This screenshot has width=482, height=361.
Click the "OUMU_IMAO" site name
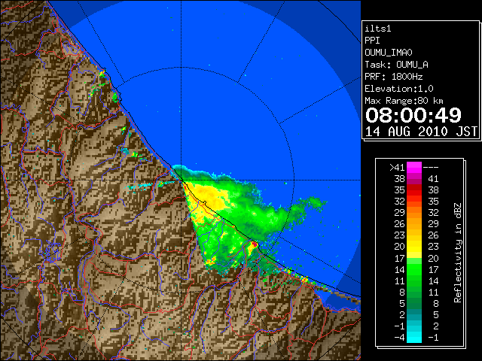coord(389,53)
